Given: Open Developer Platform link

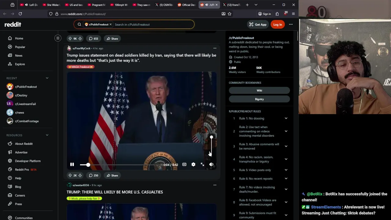Looking at the screenshot, I should click(27, 161).
